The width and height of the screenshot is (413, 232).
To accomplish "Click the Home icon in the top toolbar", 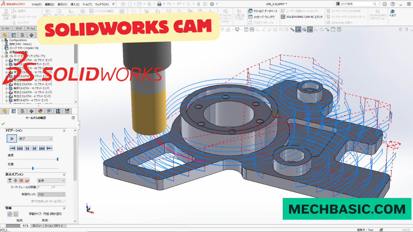I will tap(123, 4).
